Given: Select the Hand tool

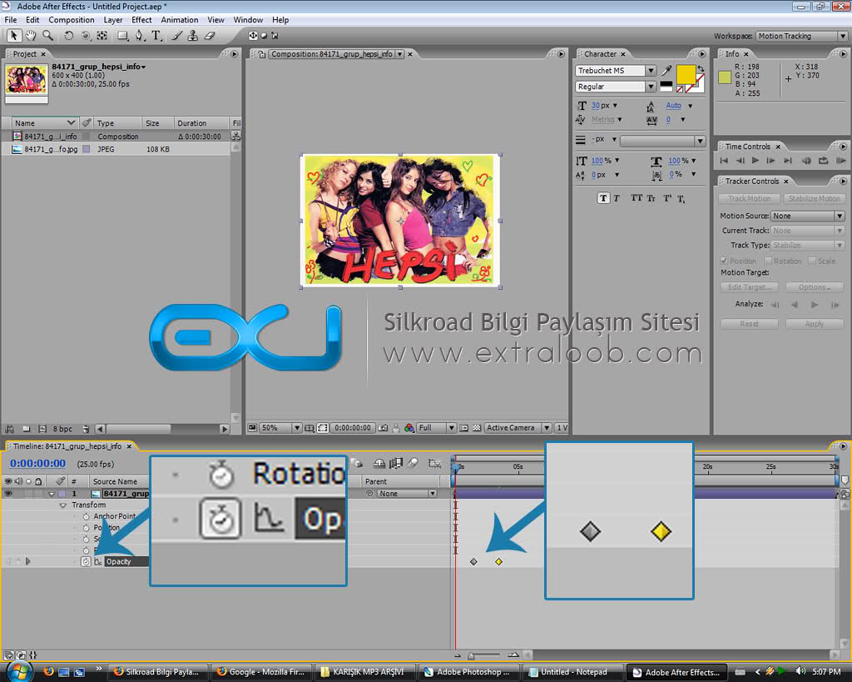Looking at the screenshot, I should pos(31,36).
